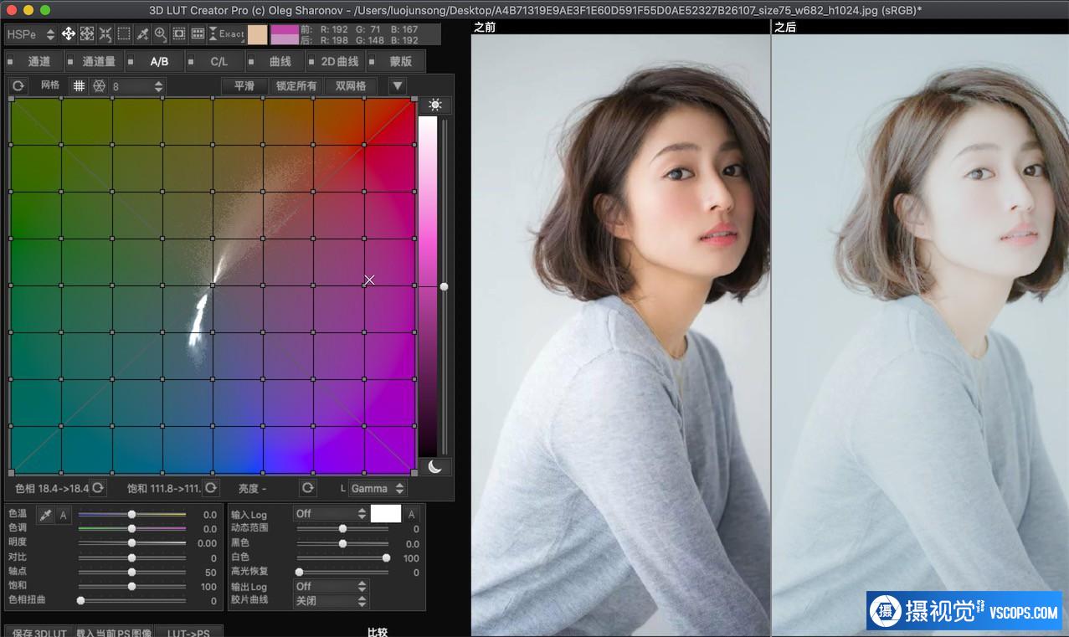The image size is (1069, 637).
Task: Toggle the 通道 tab checkbox
Action: point(12,61)
